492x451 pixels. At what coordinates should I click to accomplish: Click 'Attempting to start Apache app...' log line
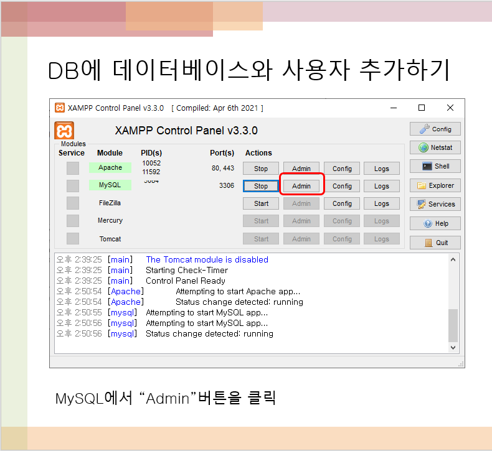pyautogui.click(x=238, y=292)
